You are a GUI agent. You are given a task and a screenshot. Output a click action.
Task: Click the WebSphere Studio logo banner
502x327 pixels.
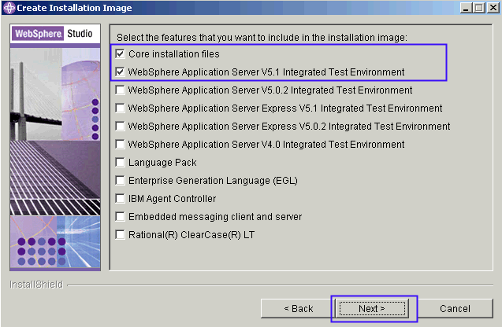(x=55, y=34)
